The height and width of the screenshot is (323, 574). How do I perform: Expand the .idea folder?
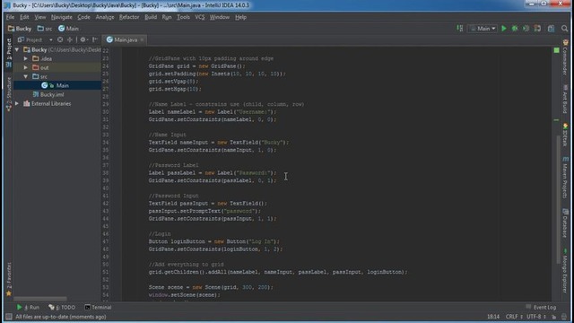click(26, 58)
